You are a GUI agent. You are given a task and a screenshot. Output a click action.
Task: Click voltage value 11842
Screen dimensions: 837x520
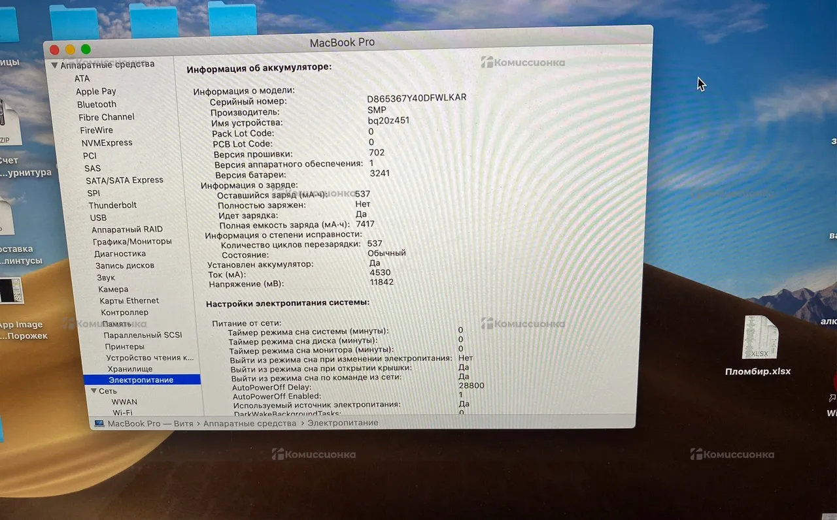pyautogui.click(x=382, y=282)
